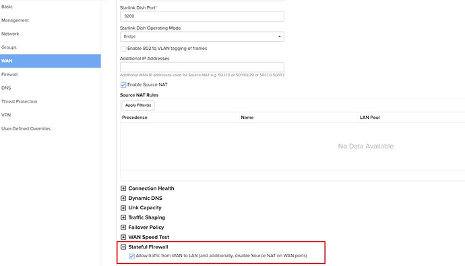Click the Apply Filter(s) button
465x266 pixels.
pos(138,105)
